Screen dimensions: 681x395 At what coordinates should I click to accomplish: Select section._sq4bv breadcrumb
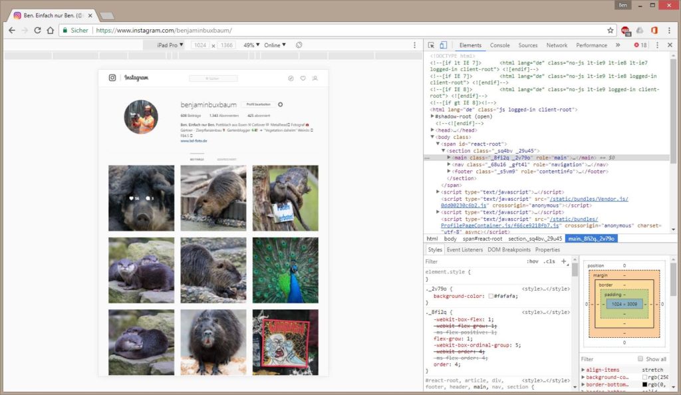[x=535, y=239]
